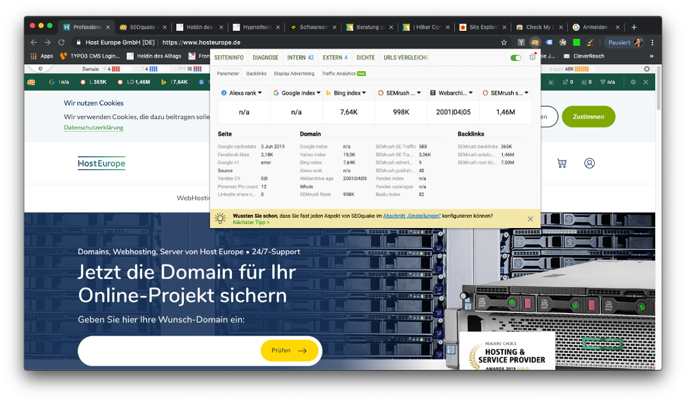Open the Chrome three-dot menu
The width and height of the screenshot is (686, 402).
[x=652, y=42]
